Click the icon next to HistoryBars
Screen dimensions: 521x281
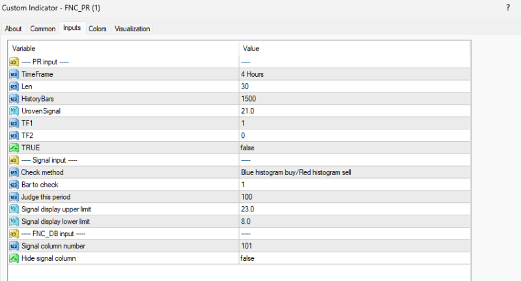pos(14,99)
